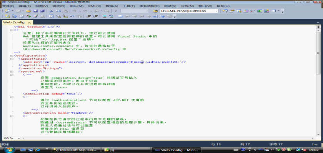This screenshot has width=323, height=153.
Task: Open the Solution Explorer toolbar icon
Action: coord(225,11)
